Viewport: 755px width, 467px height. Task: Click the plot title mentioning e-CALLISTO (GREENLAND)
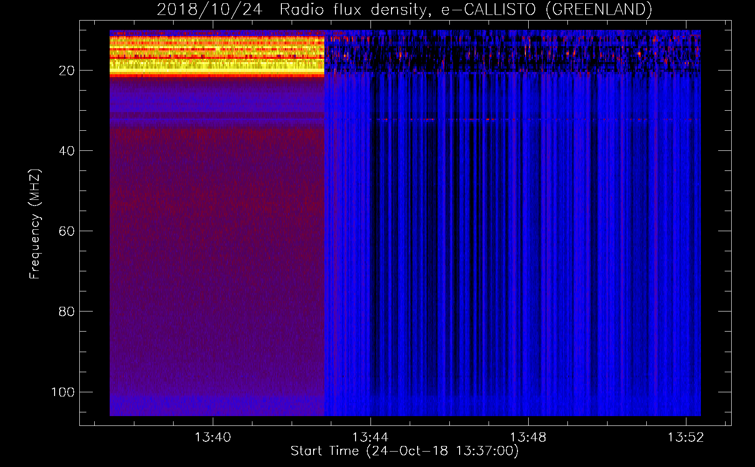404,9
